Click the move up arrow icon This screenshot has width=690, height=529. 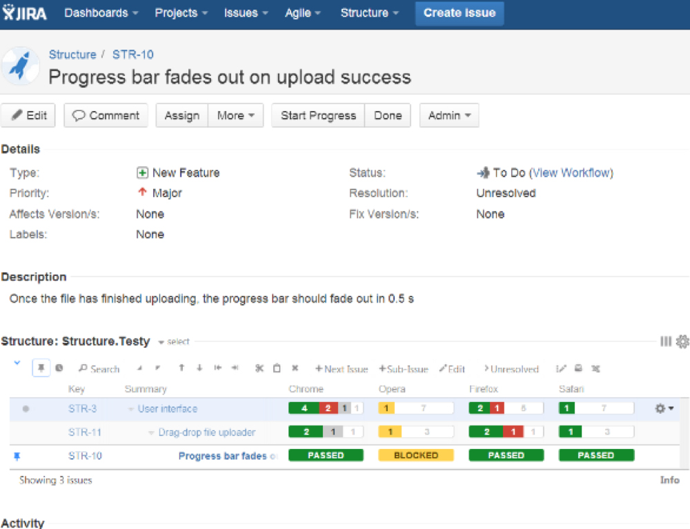tap(181, 368)
